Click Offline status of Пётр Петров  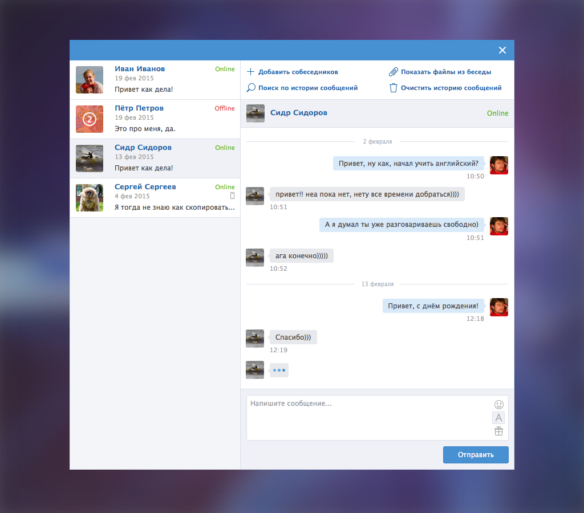coord(225,108)
